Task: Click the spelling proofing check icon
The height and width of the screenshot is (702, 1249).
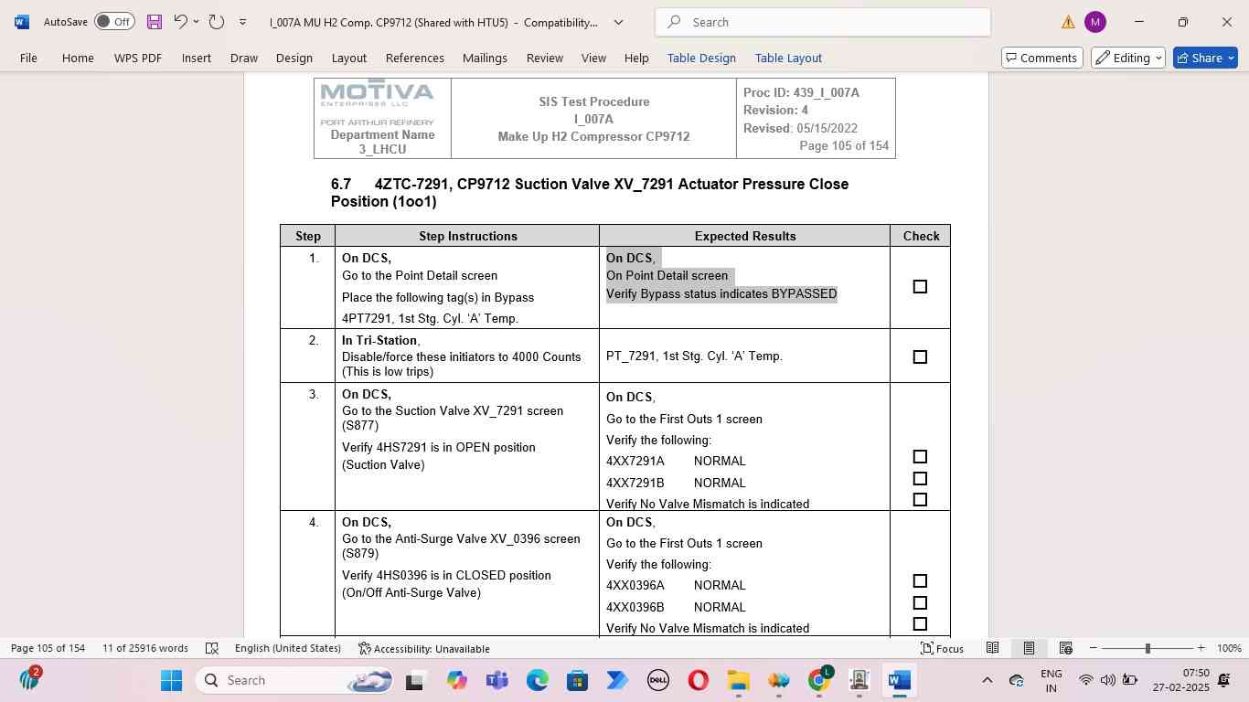Action: coord(212,648)
